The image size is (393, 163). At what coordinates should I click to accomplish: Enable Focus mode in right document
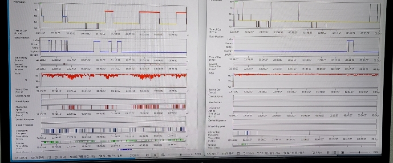coord(317,152)
